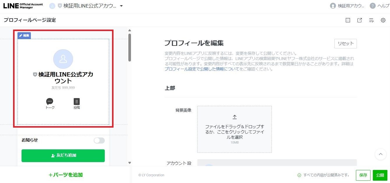Click the 検証用LINE公式アカウ… account name in the header
Image resolution: width=390 pixels, height=183 pixels.
[x=90, y=6]
